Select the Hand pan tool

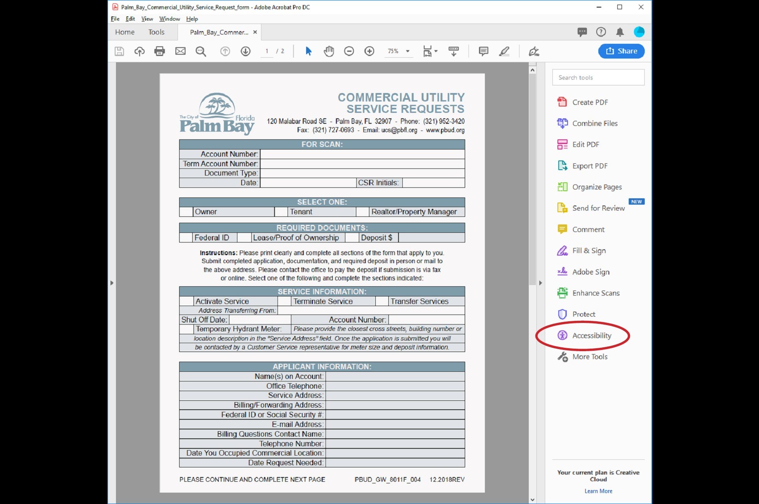point(328,51)
